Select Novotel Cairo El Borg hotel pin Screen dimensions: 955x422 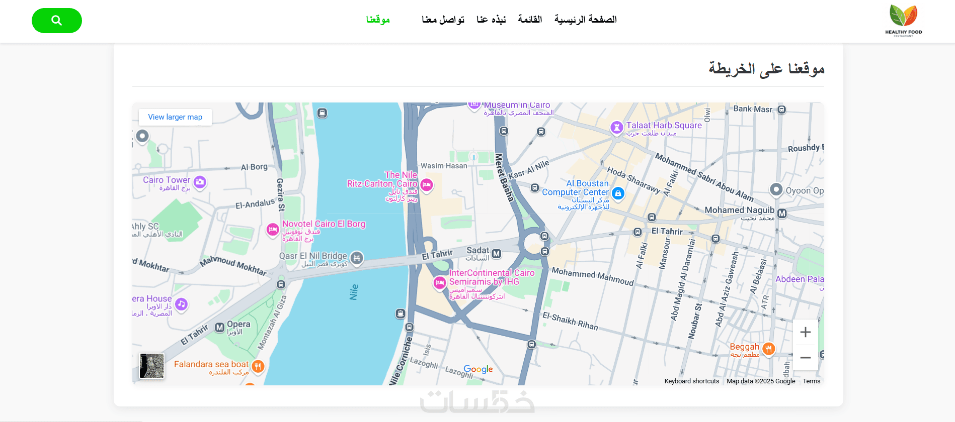(x=273, y=230)
